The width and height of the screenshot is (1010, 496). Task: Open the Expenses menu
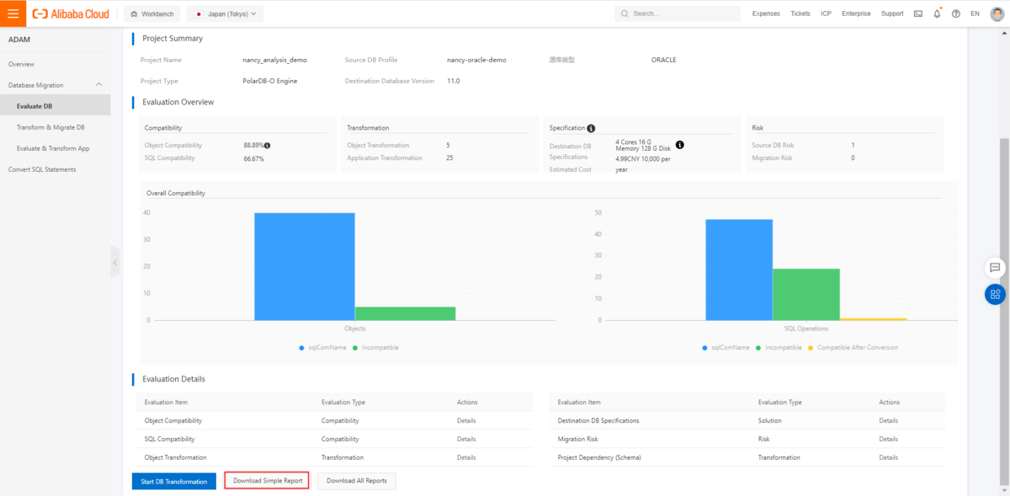tap(766, 13)
